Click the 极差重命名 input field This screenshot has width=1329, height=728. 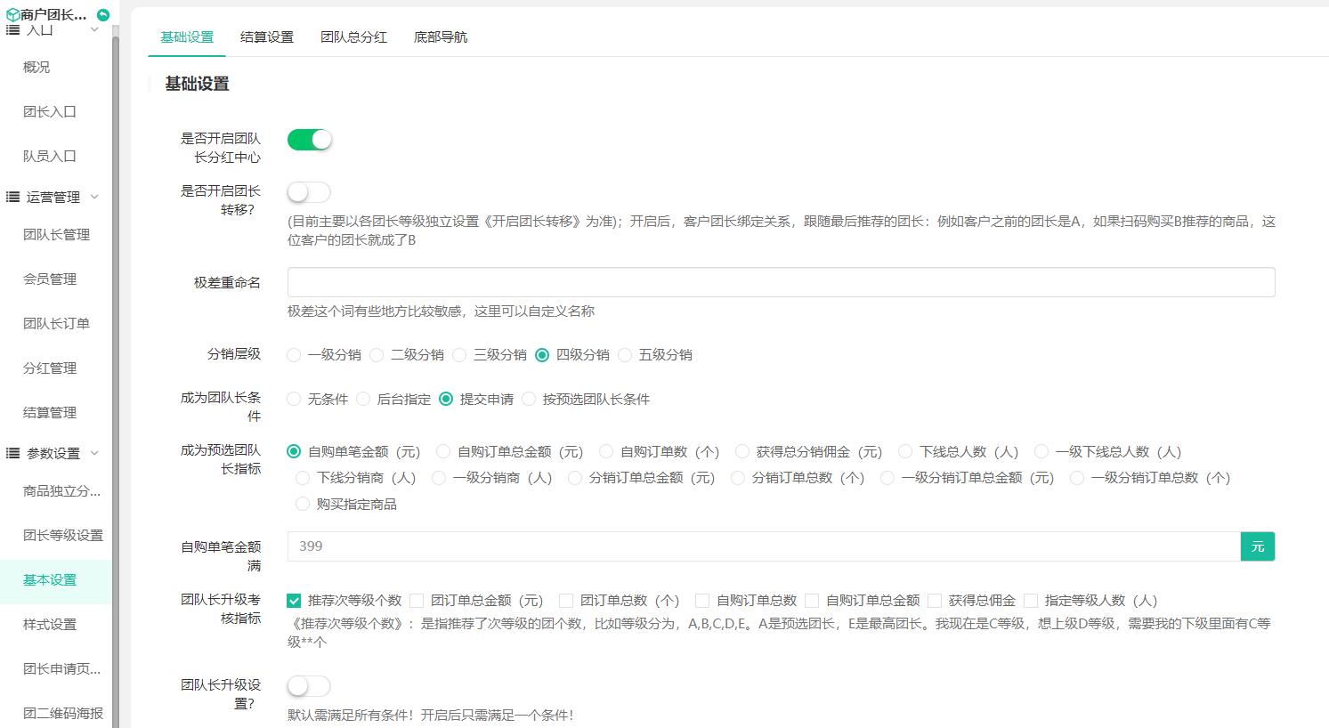[781, 282]
